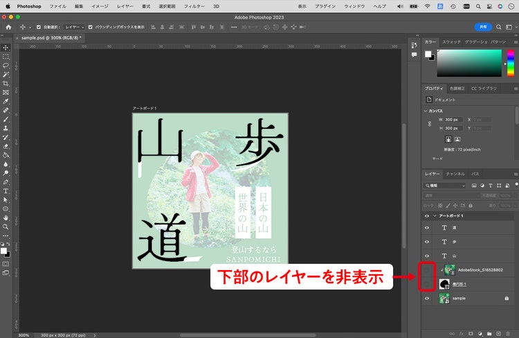
Task: Open the Edit Toolbar three-dots menu
Action: tap(6, 235)
